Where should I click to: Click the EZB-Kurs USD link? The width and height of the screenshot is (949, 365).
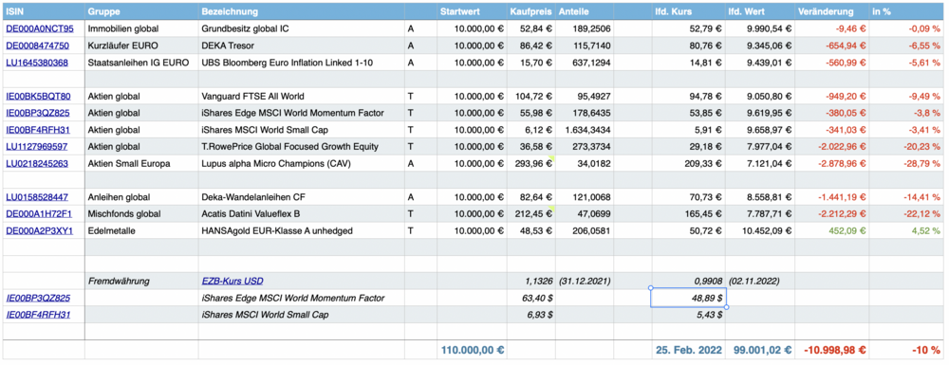tap(233, 281)
